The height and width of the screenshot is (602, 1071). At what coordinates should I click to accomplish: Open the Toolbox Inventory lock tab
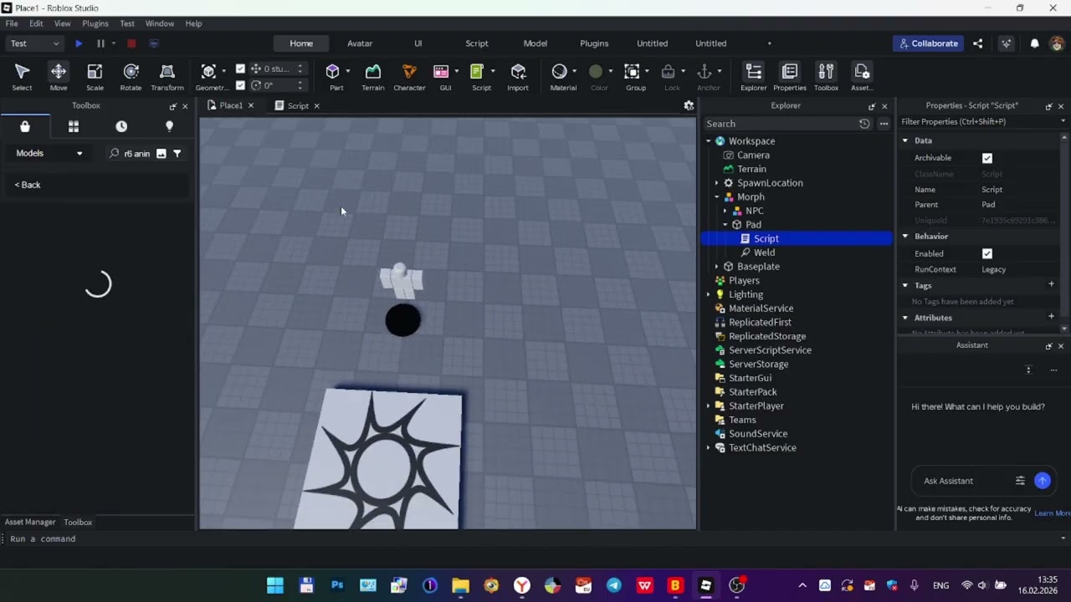25,126
